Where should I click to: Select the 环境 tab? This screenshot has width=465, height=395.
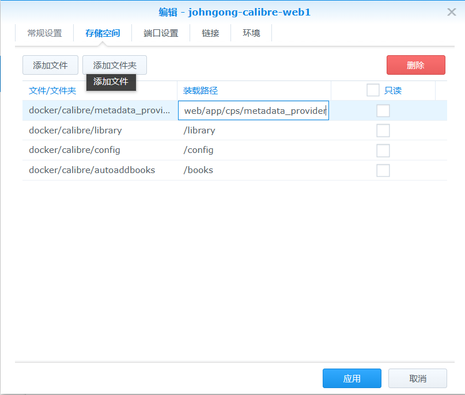(x=251, y=33)
